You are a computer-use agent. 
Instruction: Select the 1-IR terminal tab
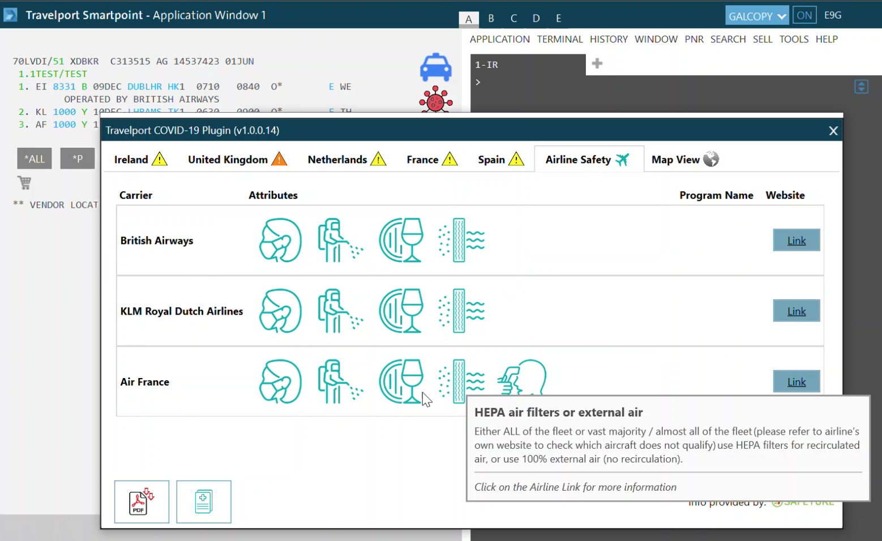click(528, 65)
